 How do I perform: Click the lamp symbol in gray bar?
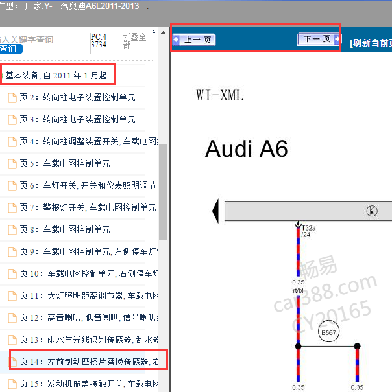[x=372, y=211]
